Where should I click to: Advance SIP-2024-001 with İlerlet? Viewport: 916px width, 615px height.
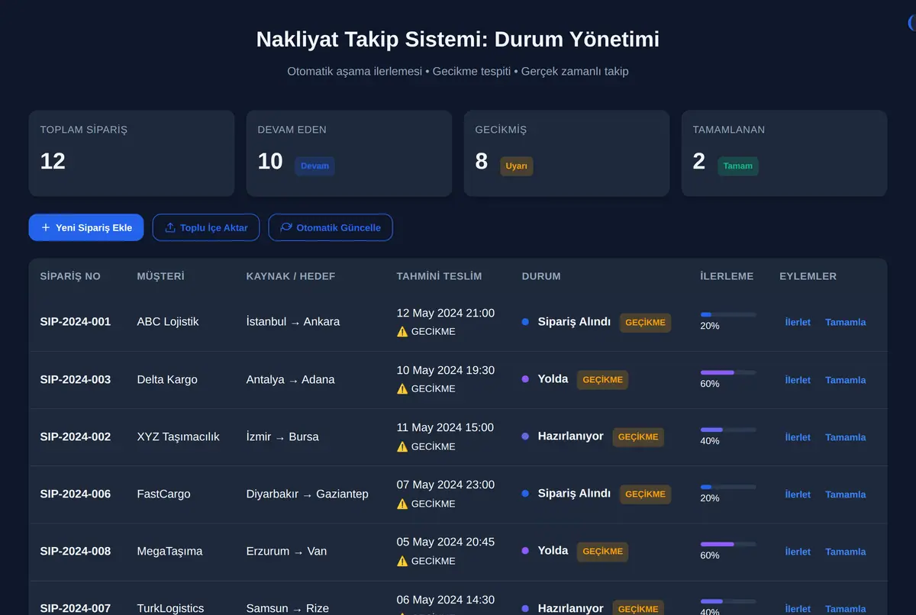(x=798, y=322)
